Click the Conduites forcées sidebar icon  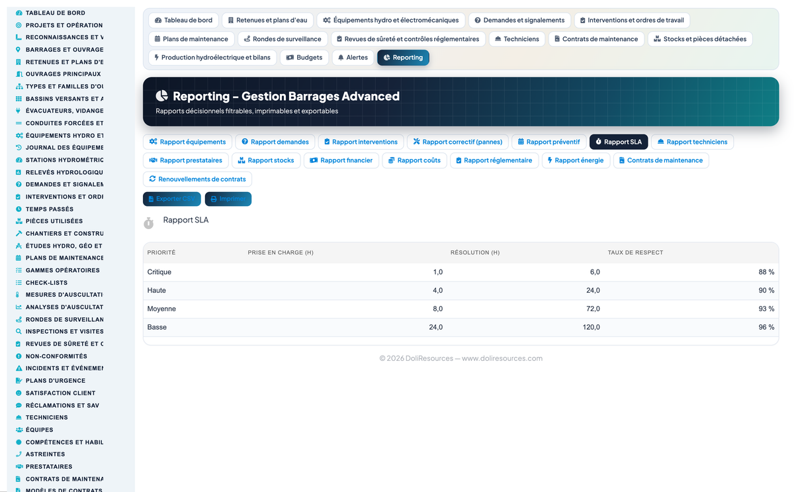19,123
